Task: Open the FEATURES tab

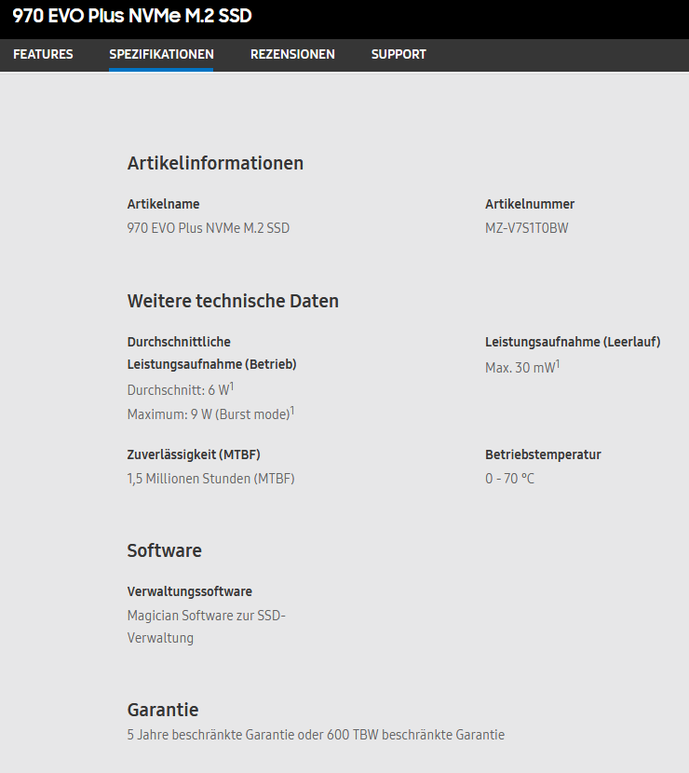Action: (43, 54)
